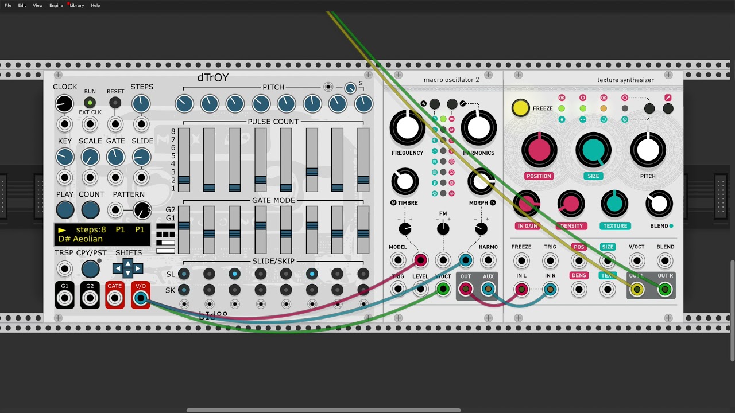
Task: Click the TIMBRE knob on macro oscillator
Action: (405, 181)
